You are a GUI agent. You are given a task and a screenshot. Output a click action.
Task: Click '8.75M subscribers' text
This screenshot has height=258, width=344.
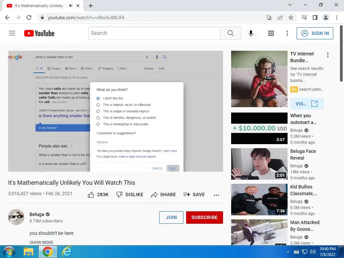coord(46,221)
